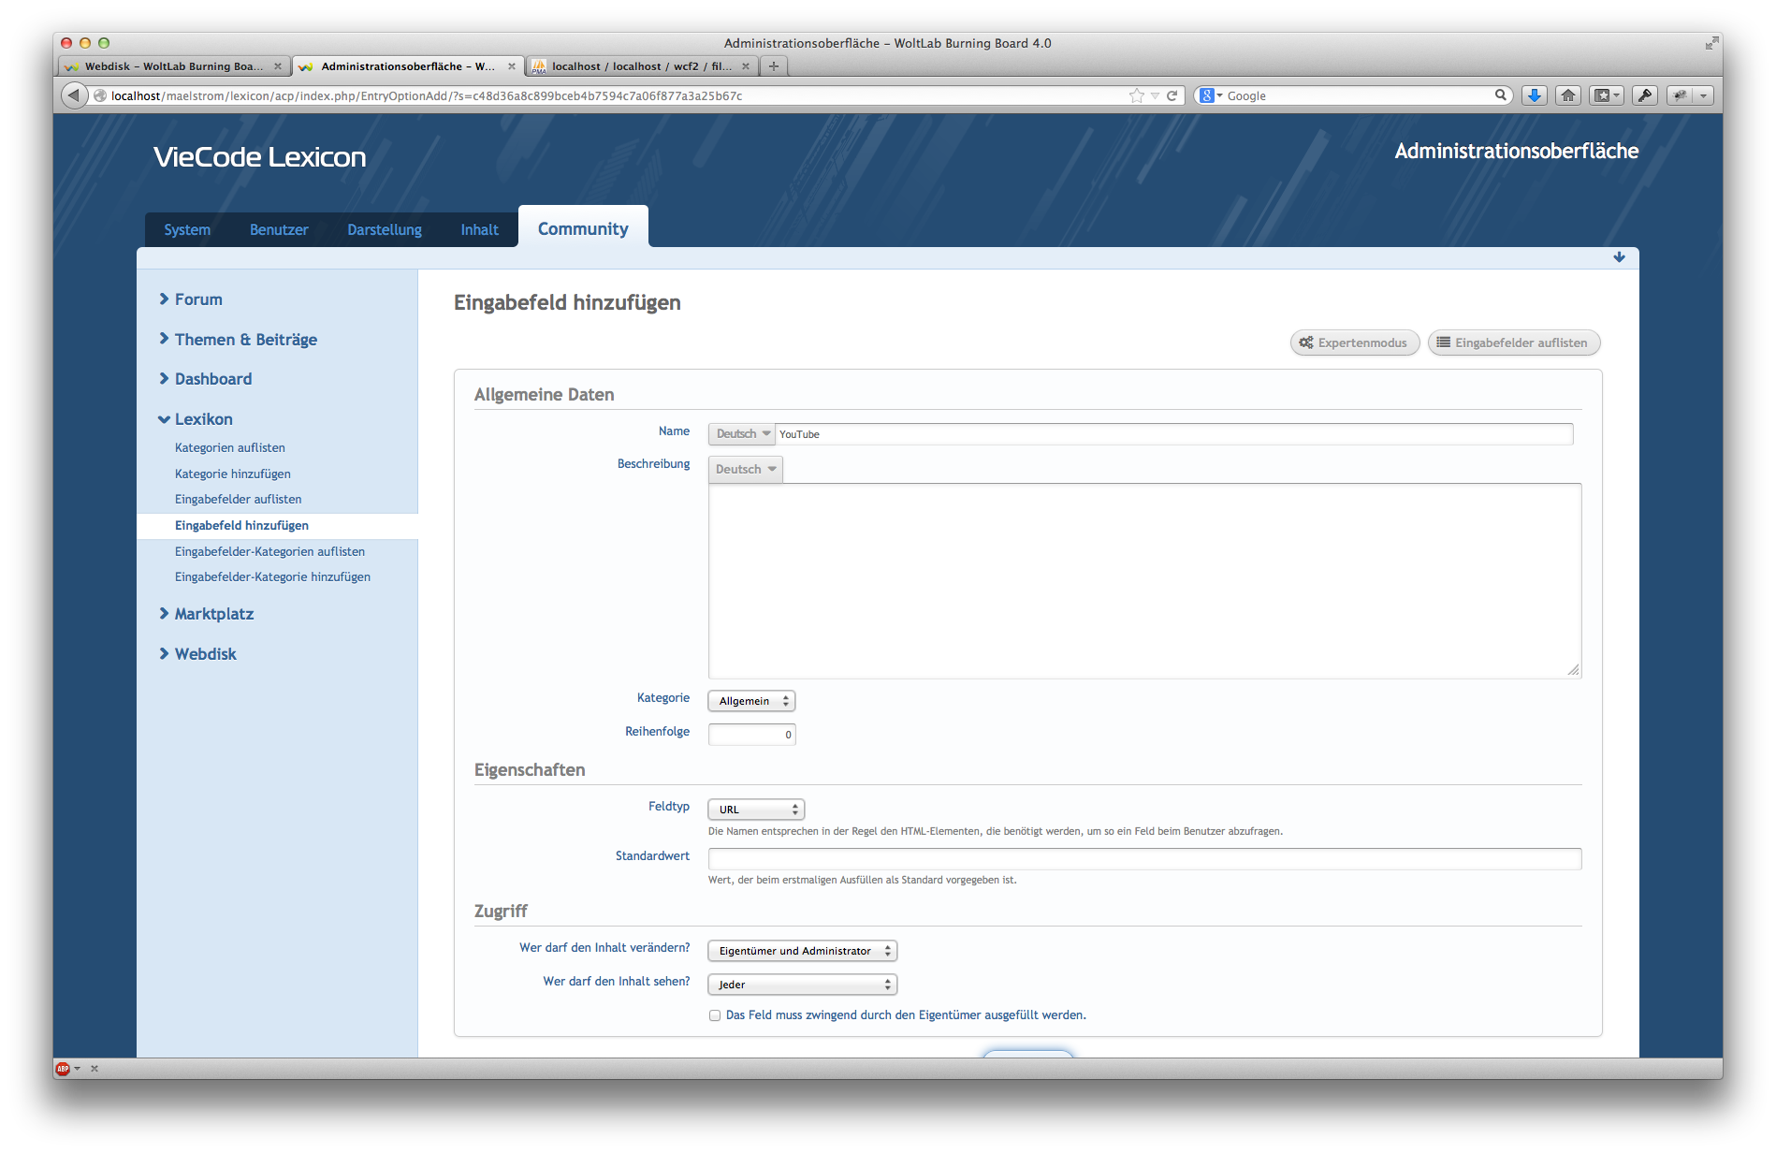
Task: Switch to the Darstellung tab
Action: coord(385,230)
